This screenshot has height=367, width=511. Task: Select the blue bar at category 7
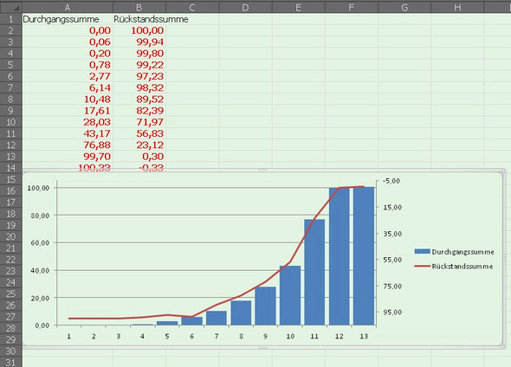pos(217,318)
